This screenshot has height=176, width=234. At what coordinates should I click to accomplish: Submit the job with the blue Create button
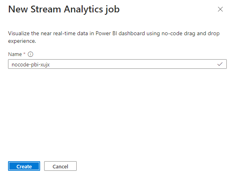point(24,166)
